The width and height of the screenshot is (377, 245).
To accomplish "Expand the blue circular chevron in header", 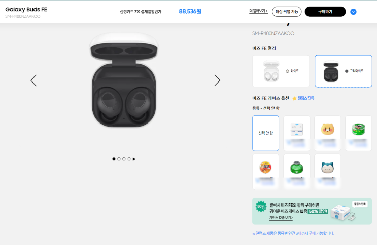I will click(x=353, y=12).
